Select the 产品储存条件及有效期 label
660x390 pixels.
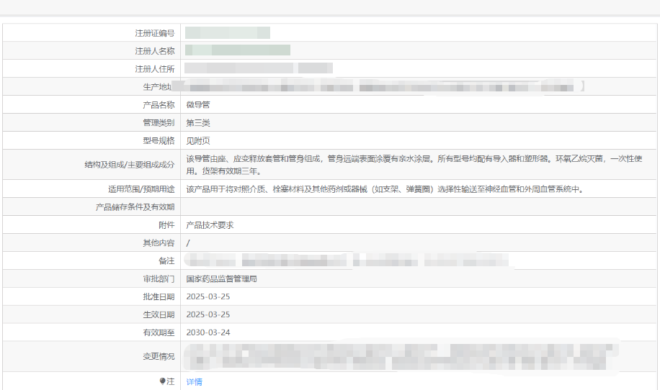[135, 207]
